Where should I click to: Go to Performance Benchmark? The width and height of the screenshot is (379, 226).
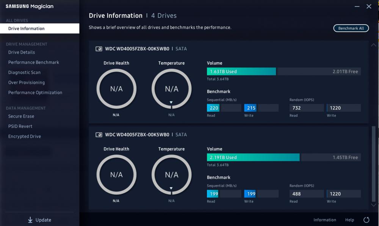pos(34,62)
